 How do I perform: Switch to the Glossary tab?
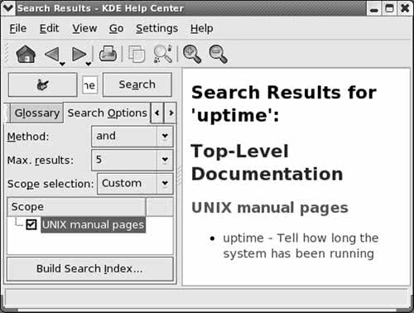point(37,113)
